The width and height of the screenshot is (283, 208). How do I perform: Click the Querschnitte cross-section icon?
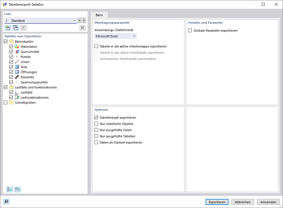(17, 52)
